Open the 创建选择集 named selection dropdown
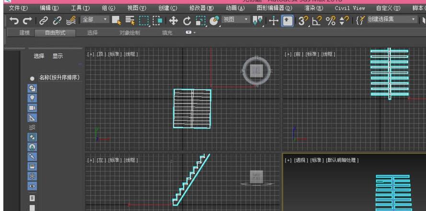The image size is (426, 211). [392, 20]
